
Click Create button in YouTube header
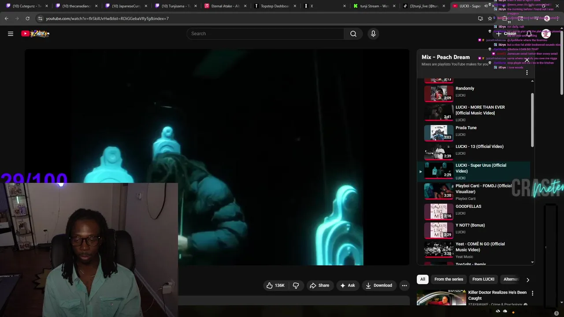point(506,33)
